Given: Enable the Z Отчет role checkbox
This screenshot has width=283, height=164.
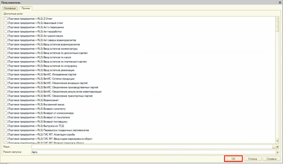Looking at the screenshot, I should tap(6, 19).
